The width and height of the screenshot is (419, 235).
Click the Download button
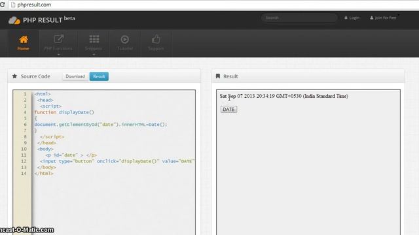tap(75, 76)
